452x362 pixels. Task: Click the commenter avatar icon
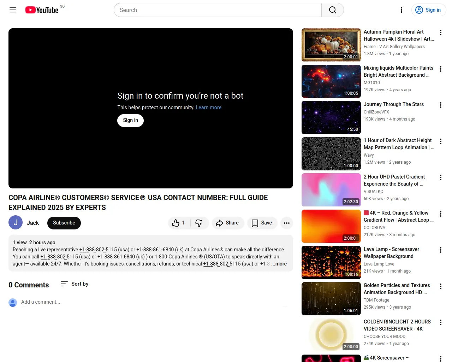click(13, 303)
